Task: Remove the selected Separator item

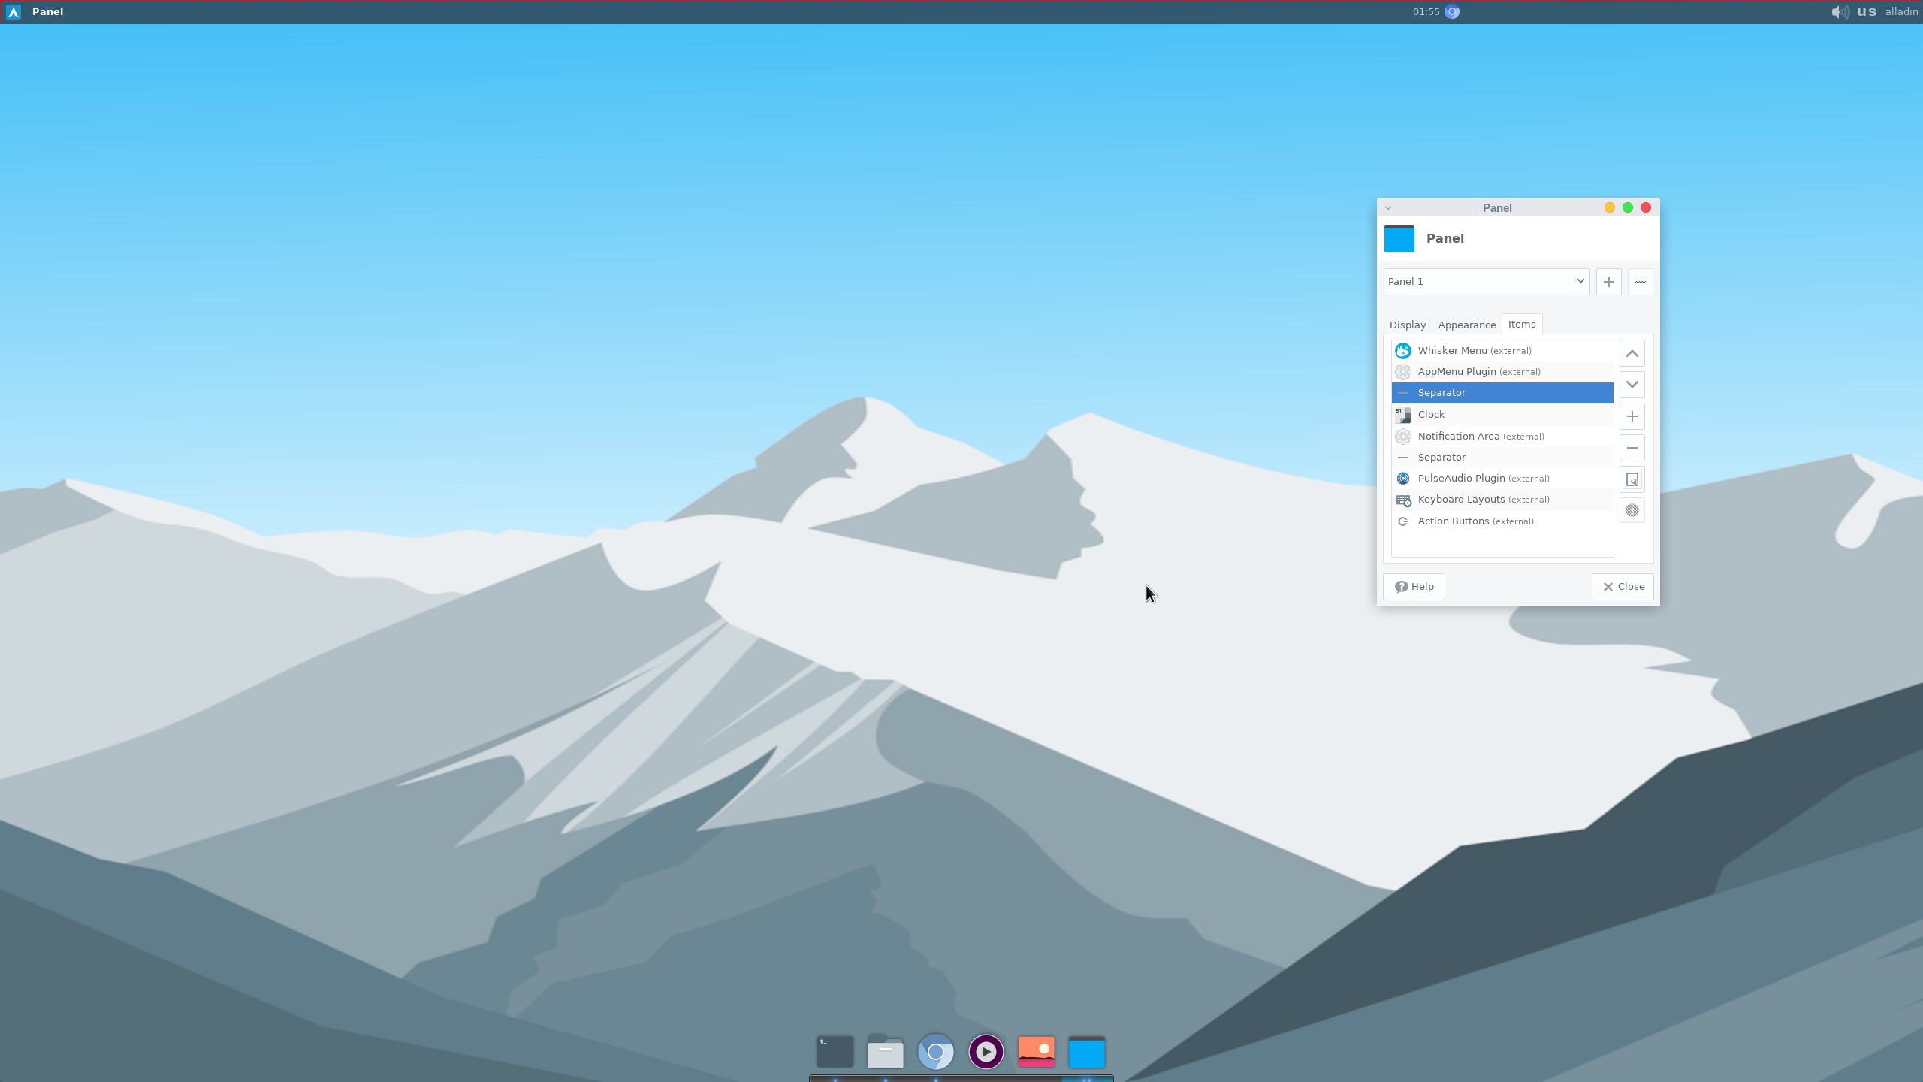Action: pos(1632,448)
